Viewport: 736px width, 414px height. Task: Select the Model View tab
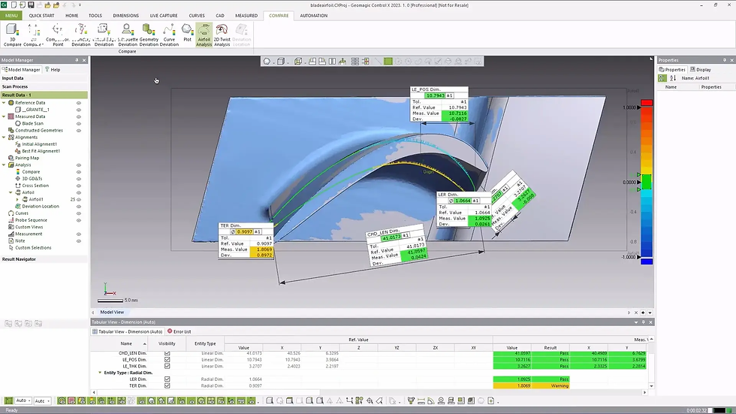coord(112,312)
